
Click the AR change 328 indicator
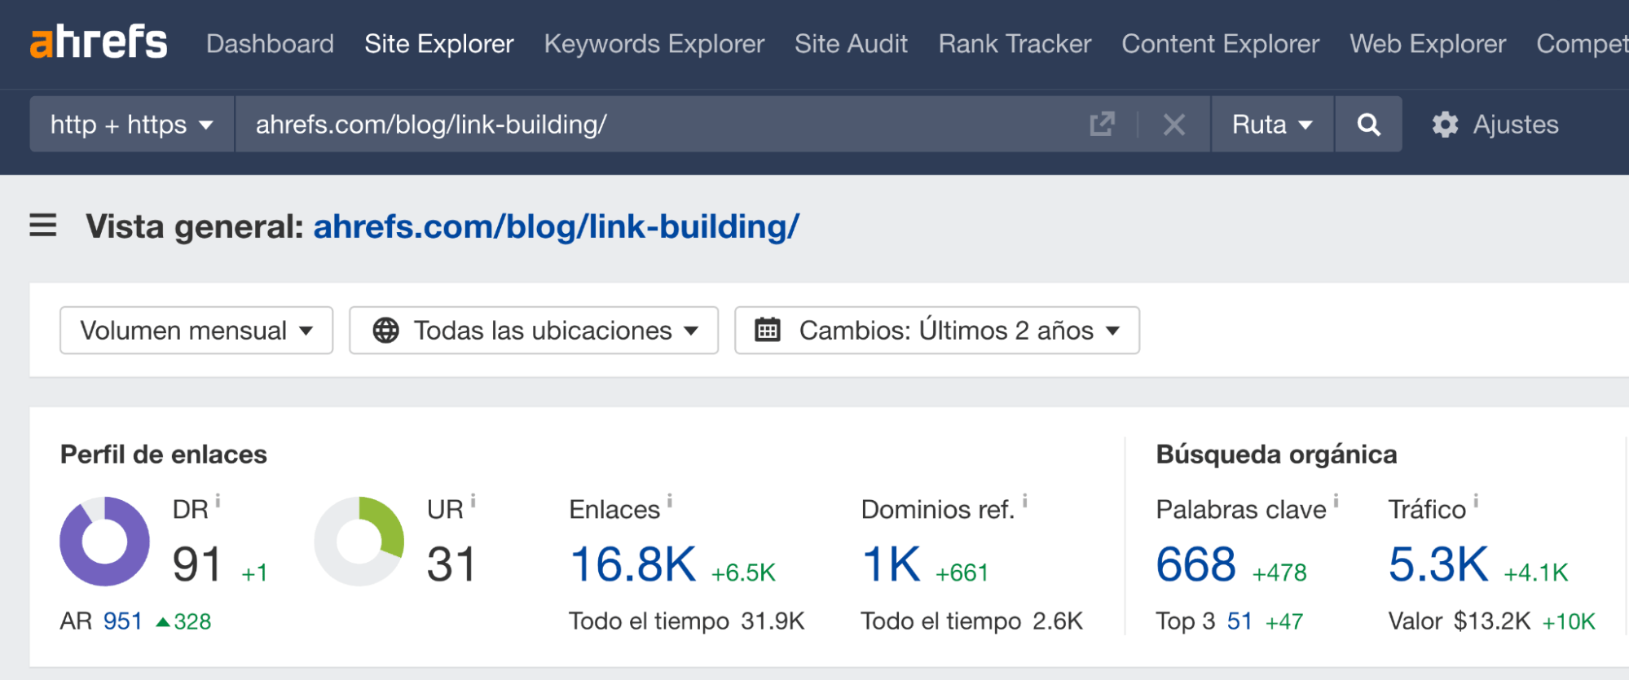coord(183,621)
